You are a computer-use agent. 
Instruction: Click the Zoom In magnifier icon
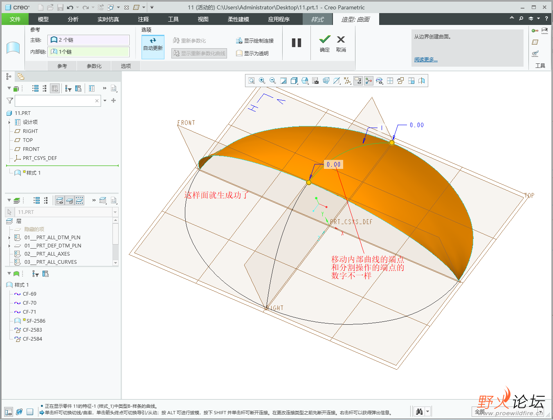(x=262, y=81)
